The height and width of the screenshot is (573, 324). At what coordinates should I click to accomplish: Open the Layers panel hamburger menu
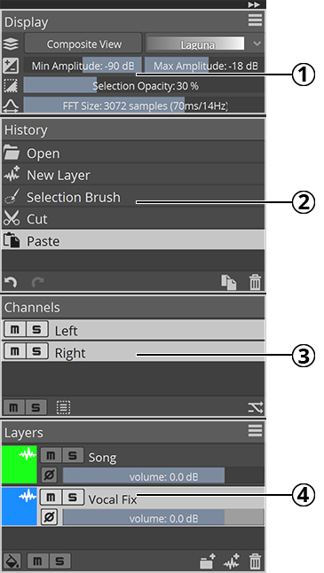point(256,431)
